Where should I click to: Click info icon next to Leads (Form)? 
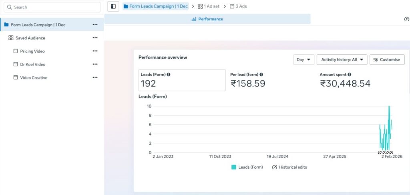coord(169,75)
